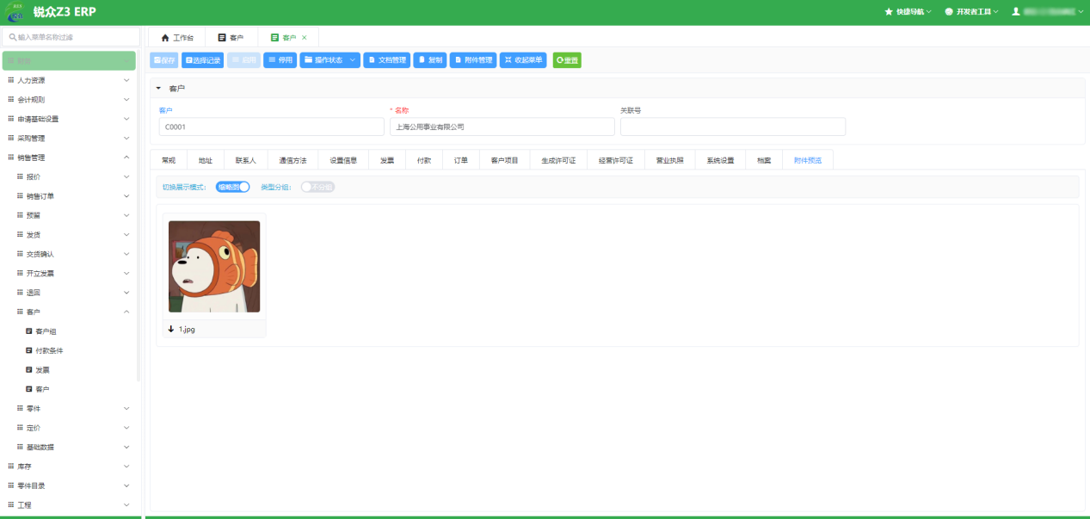Click the grid icon beside 基础数据
This screenshot has height=519, width=1090.
click(x=20, y=448)
